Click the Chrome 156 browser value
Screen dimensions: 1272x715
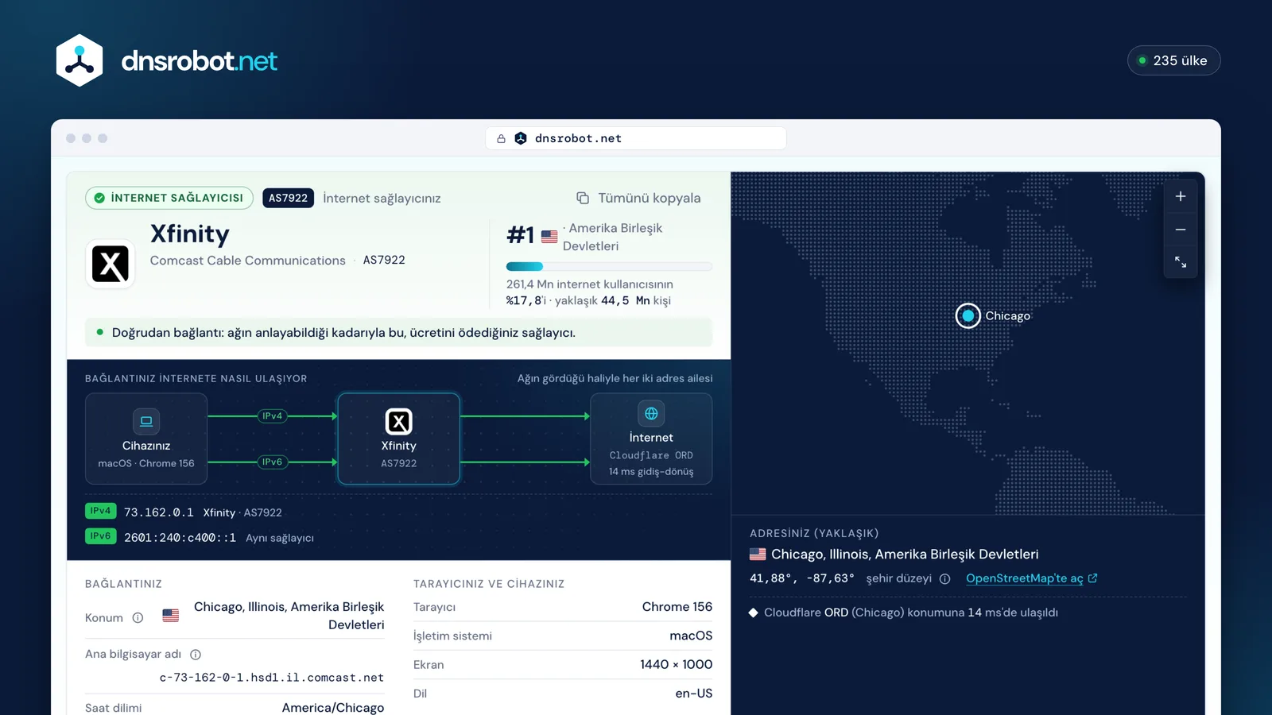pos(677,607)
